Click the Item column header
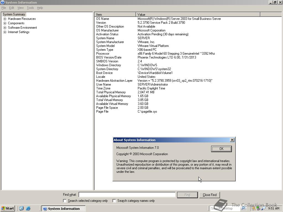The height and width of the screenshot is (212, 283). 115,14
